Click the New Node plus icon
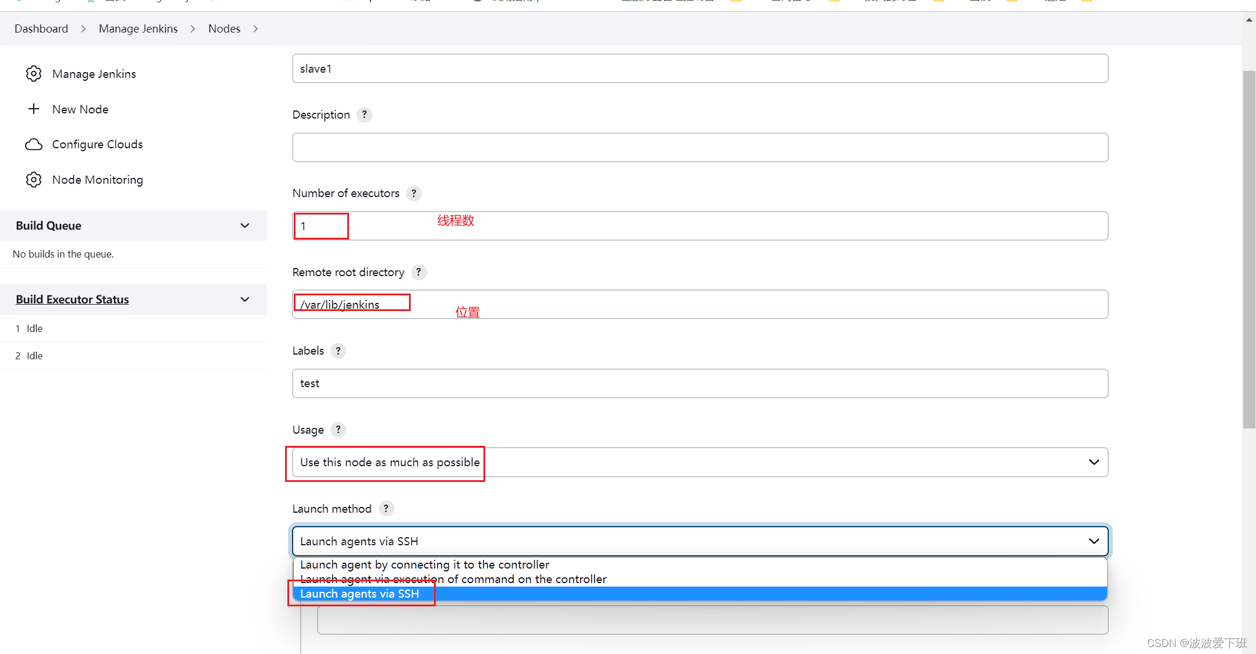 33,109
